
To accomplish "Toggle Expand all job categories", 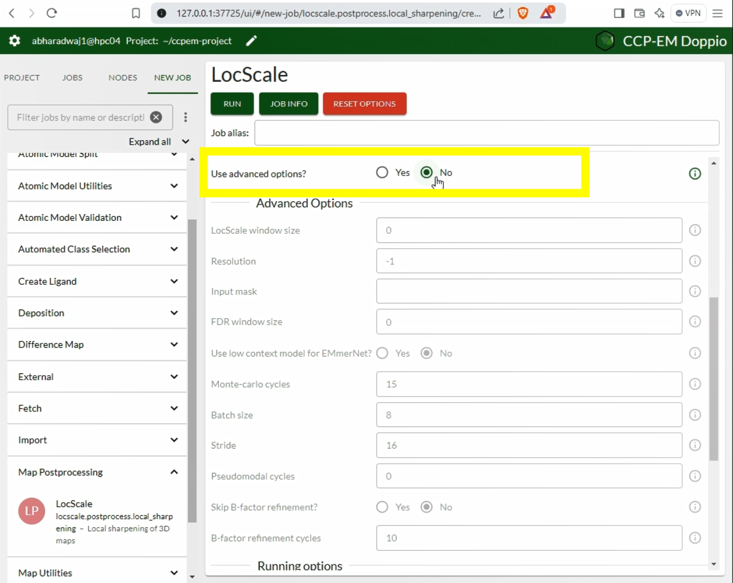I will pyautogui.click(x=159, y=142).
